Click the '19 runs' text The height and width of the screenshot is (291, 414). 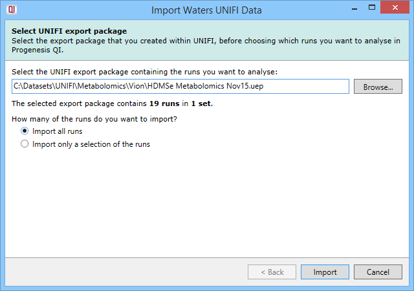tap(164, 103)
